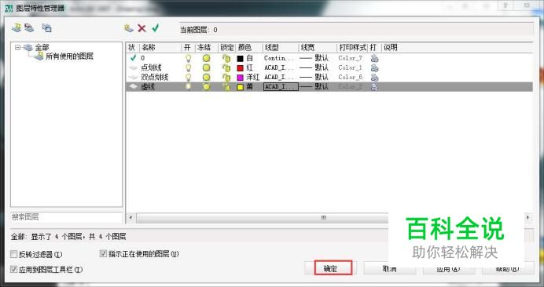544x287 pixels.
Task: Click the plot printer icon for the 点划线 layer
Action: click(x=374, y=67)
